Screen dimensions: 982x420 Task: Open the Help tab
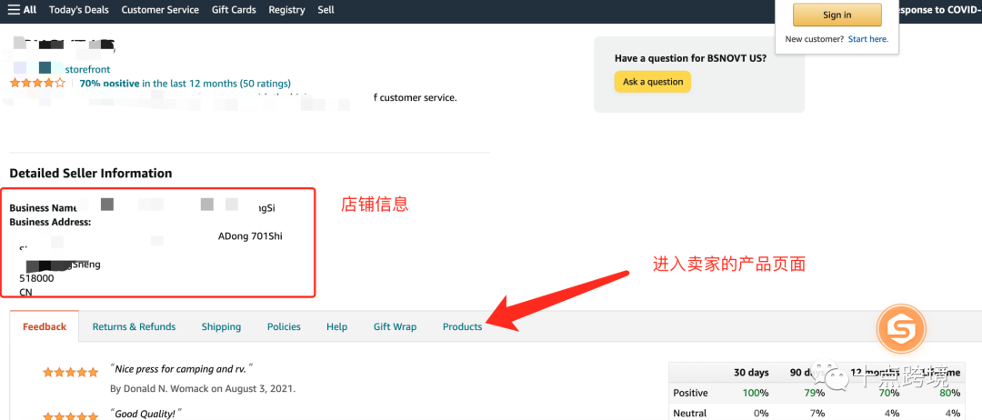point(337,326)
